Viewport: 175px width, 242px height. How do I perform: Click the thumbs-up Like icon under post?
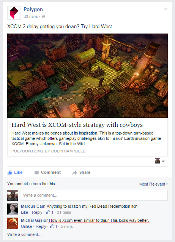pyautogui.click(x=10, y=173)
